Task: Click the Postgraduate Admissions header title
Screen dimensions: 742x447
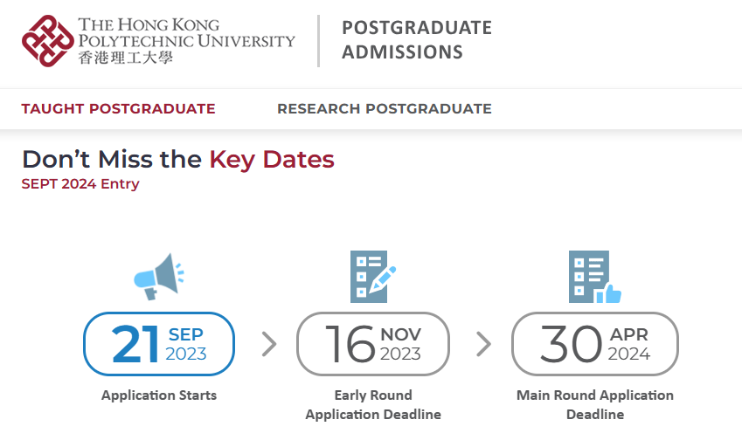Action: coord(416,40)
